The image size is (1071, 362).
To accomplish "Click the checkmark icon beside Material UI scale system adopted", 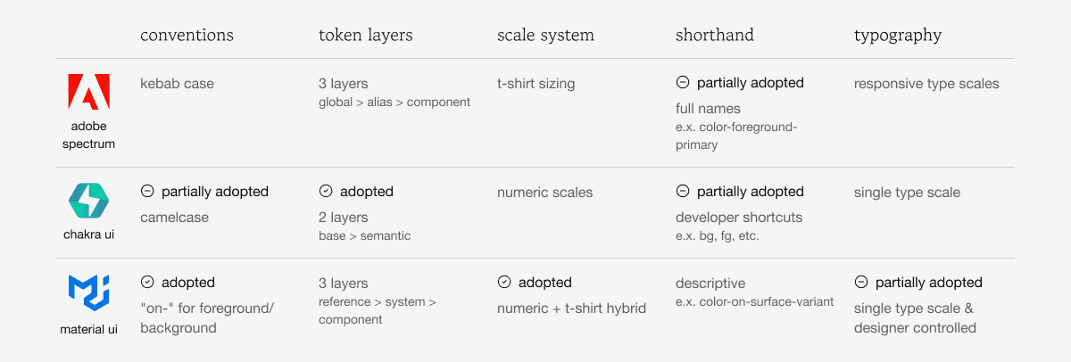I will (504, 282).
